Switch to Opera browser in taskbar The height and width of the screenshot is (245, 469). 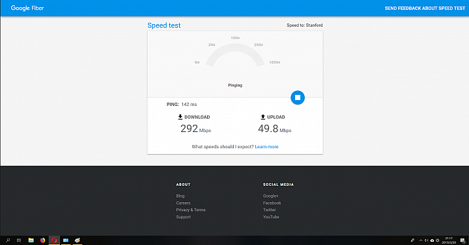54,240
